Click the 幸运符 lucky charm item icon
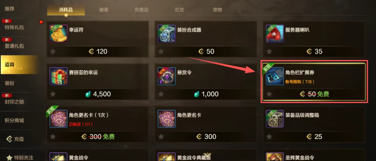Viewport: 376px width, 161px height. [58, 34]
